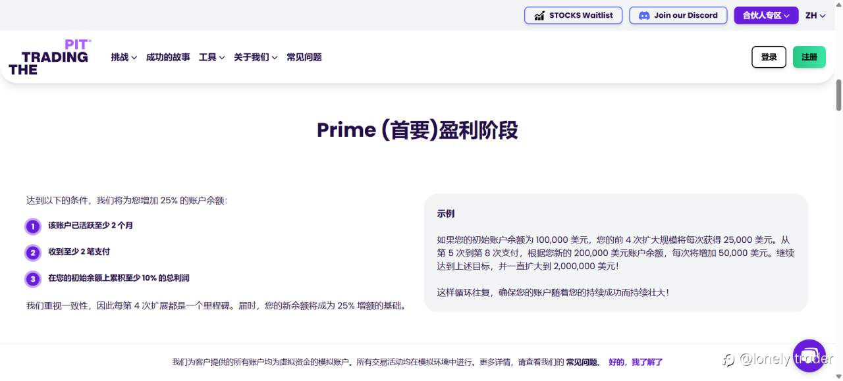The height and width of the screenshot is (381, 843).
Task: Click the page vertical scrollbar thumb
Action: [838, 95]
